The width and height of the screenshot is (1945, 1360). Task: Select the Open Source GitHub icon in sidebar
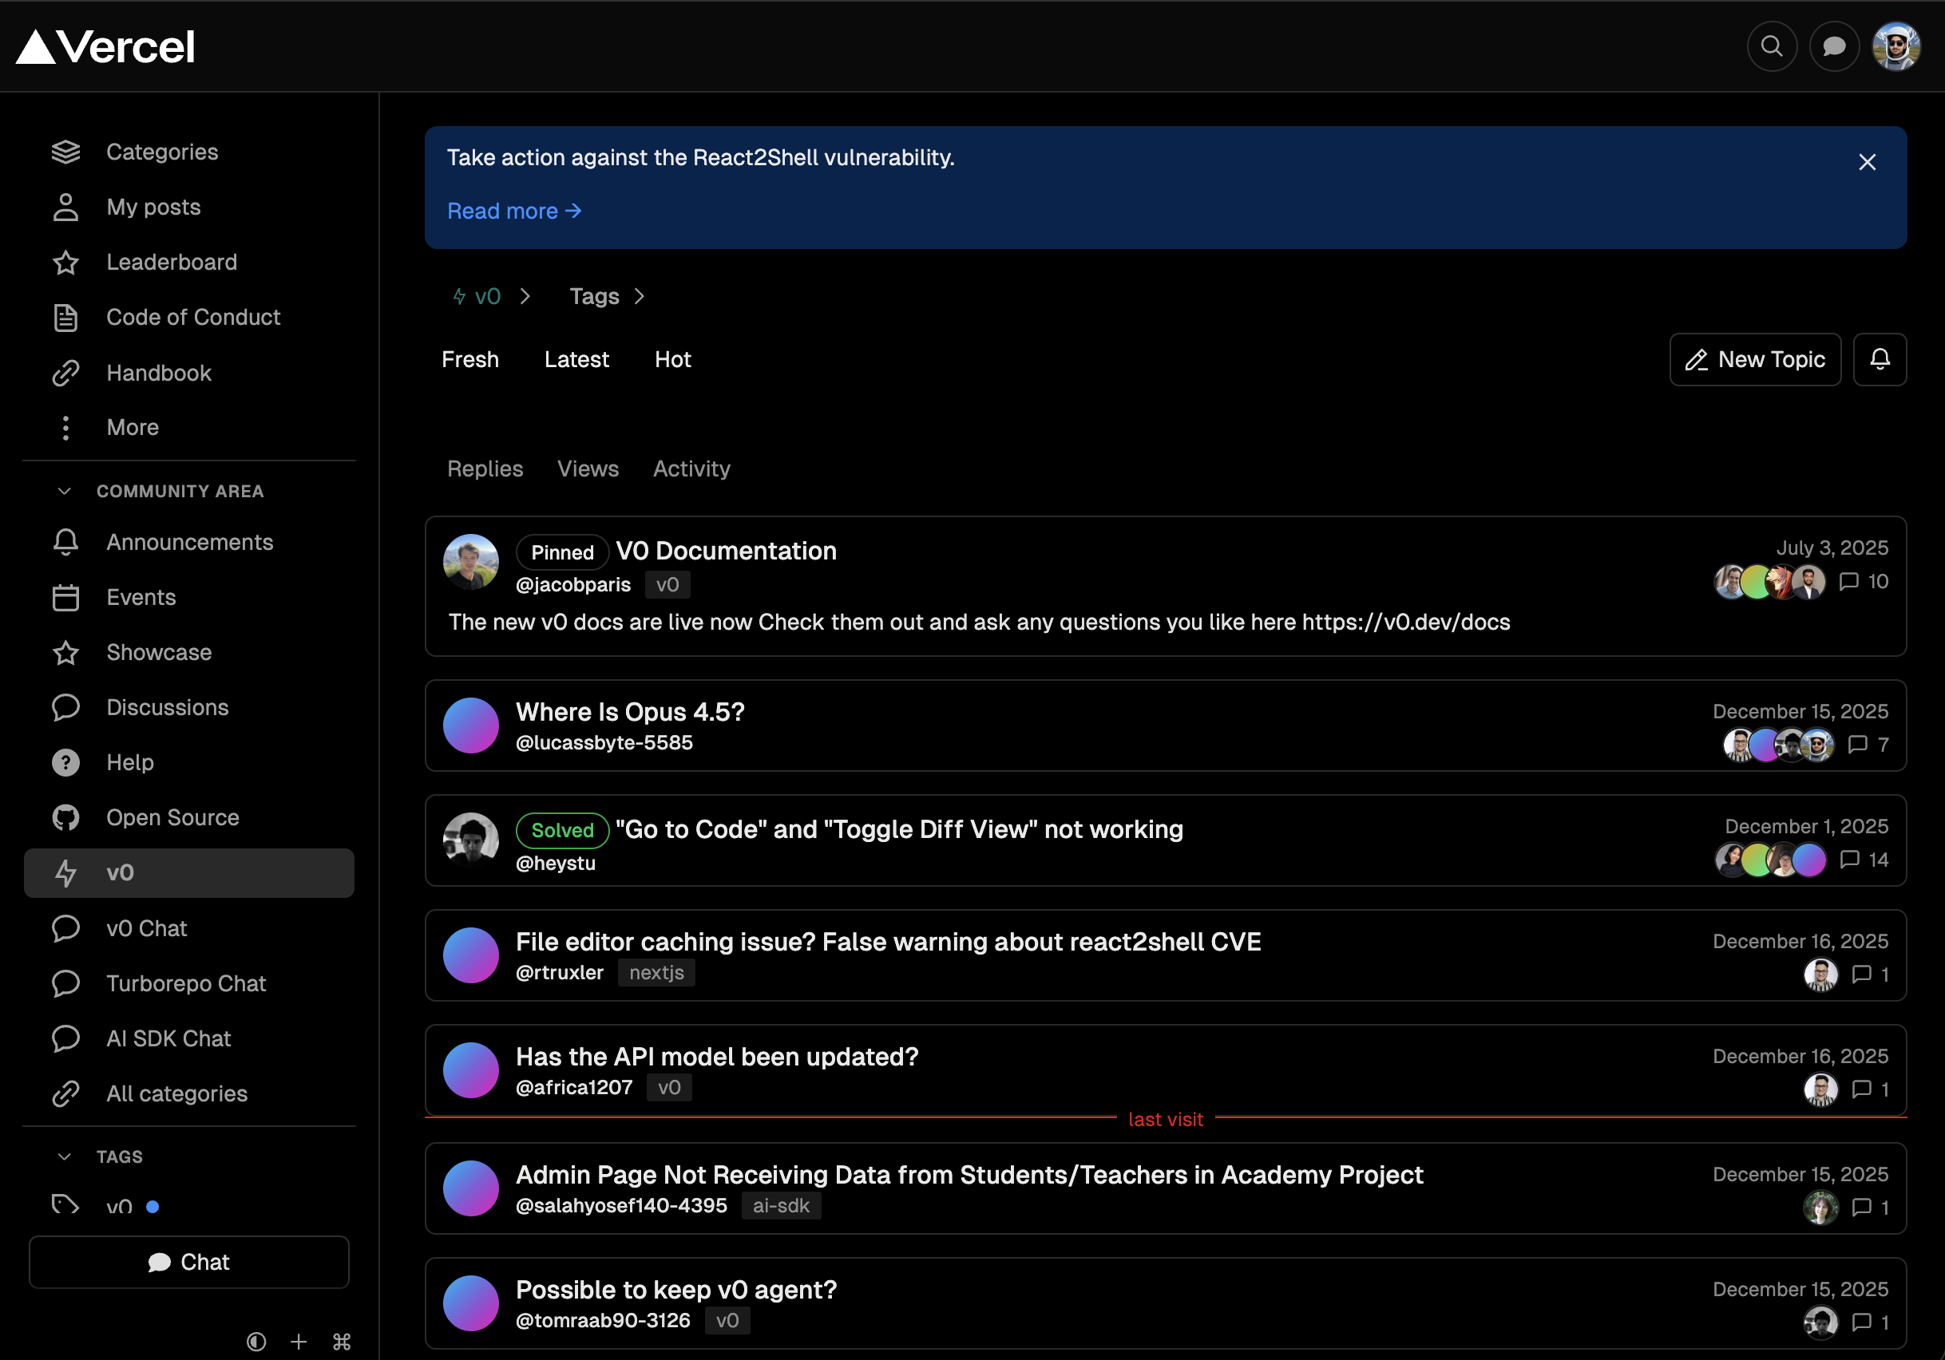(65, 817)
